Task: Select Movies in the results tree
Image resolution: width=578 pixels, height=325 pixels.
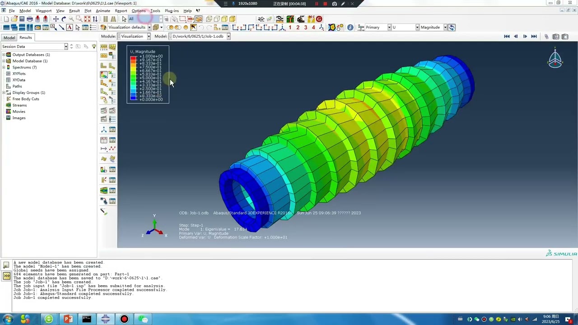Action: (x=19, y=111)
